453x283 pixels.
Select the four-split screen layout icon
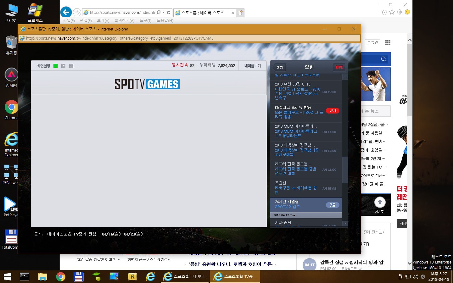pyautogui.click(x=71, y=66)
